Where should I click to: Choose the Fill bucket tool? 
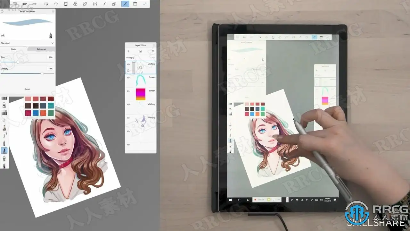[x=66, y=4]
